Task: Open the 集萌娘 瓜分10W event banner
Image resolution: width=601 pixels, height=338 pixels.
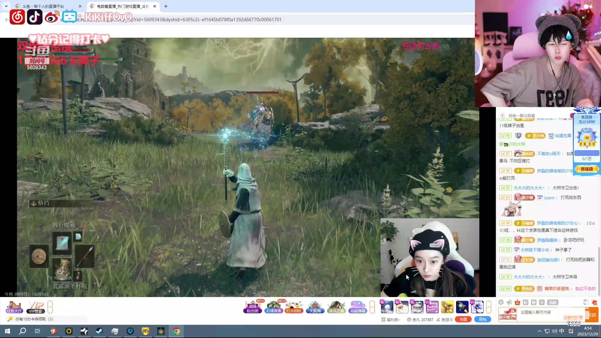Action: coord(587,120)
